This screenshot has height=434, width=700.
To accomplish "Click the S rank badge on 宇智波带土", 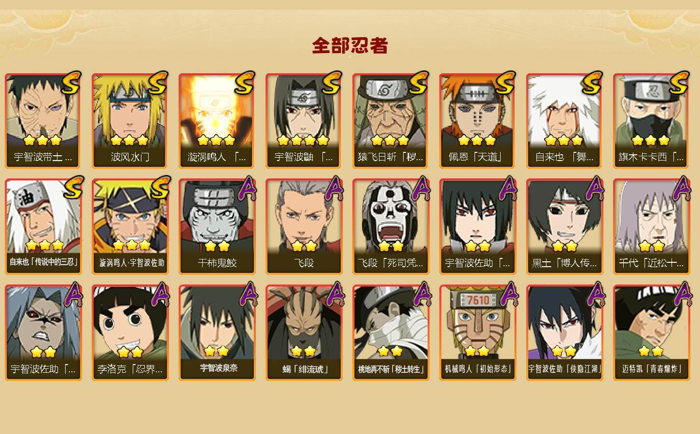I will coord(71,82).
